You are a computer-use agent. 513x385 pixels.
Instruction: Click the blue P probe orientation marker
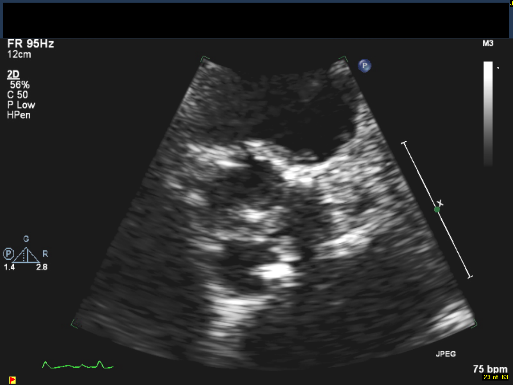[365, 66]
